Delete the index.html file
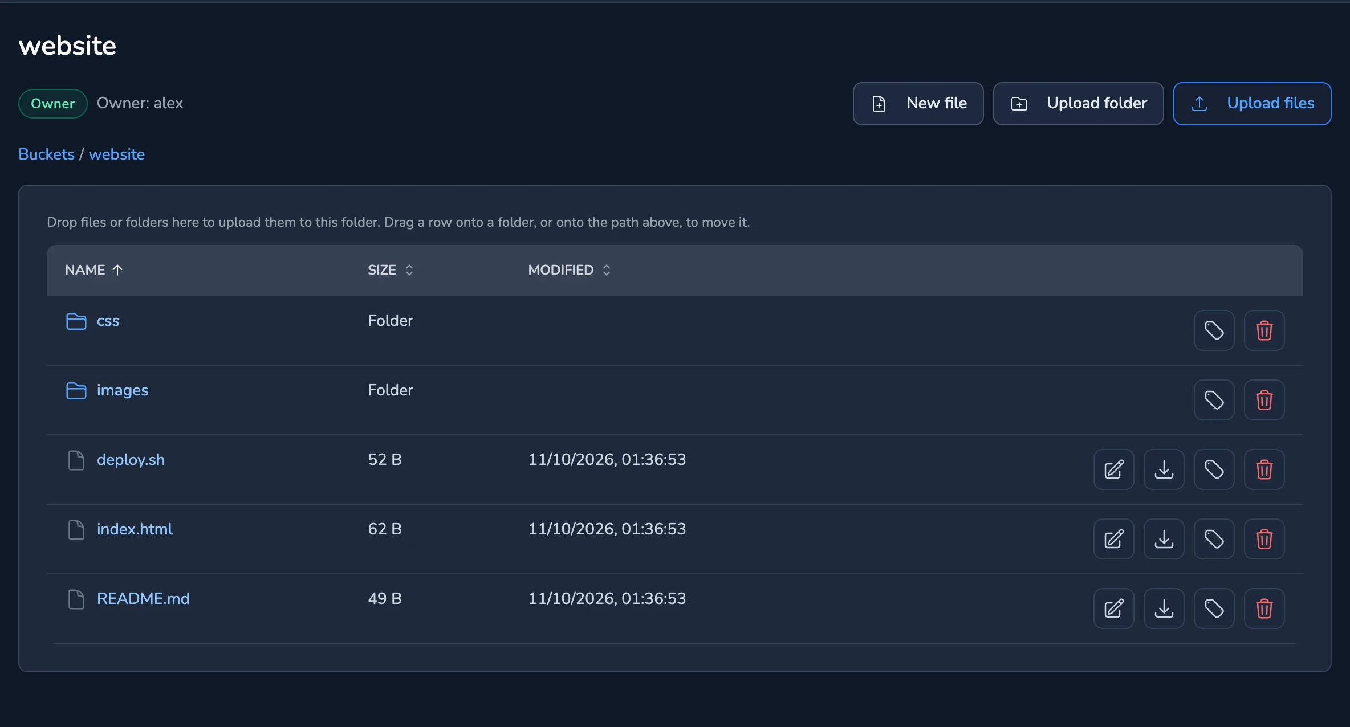The width and height of the screenshot is (1350, 727). click(x=1264, y=539)
